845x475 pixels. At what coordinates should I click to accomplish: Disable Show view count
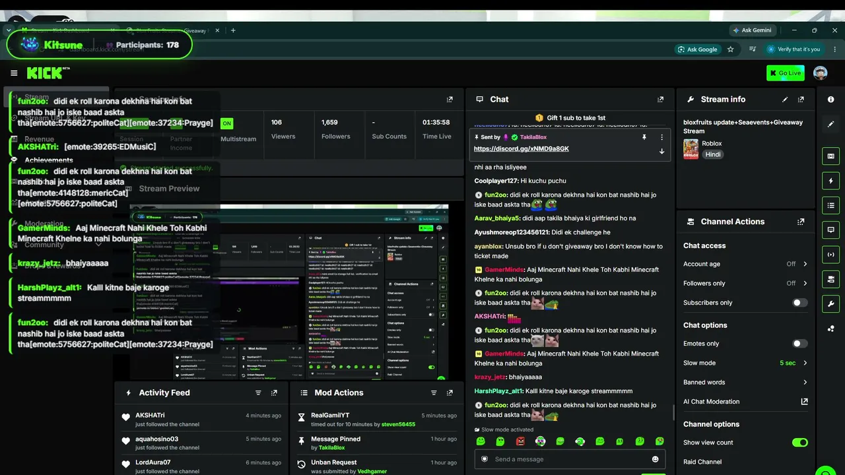pos(799,443)
